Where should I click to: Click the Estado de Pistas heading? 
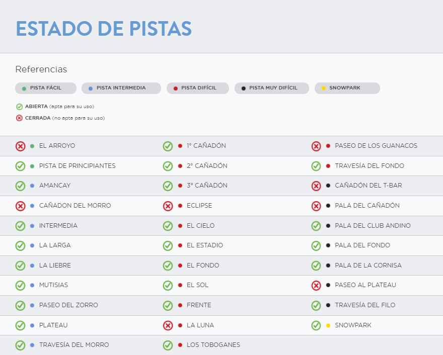104,29
